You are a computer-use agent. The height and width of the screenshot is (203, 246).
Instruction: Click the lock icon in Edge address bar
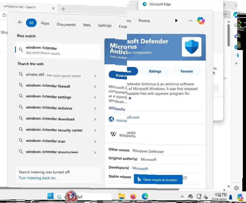[4, 15]
